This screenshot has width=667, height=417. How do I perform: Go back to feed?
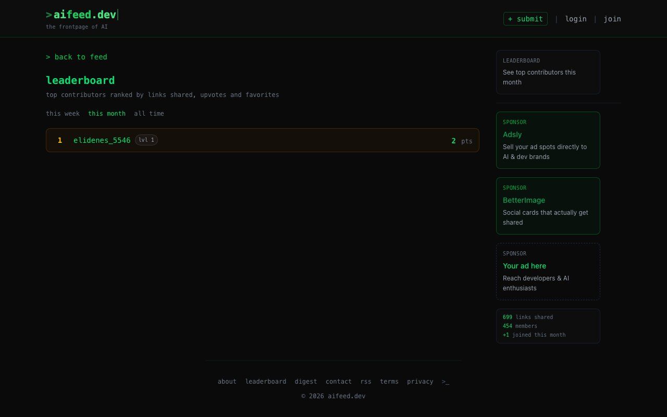77,57
